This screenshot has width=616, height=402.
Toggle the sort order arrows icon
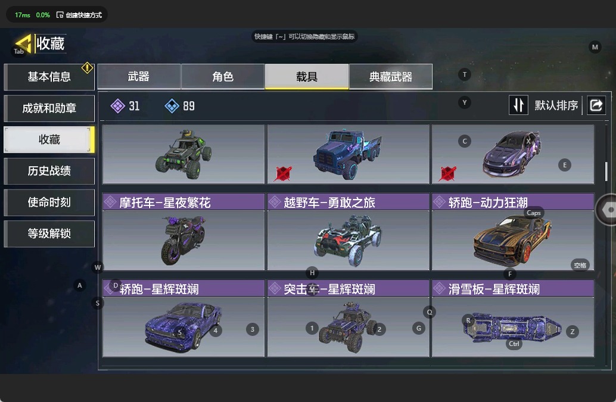pos(518,105)
